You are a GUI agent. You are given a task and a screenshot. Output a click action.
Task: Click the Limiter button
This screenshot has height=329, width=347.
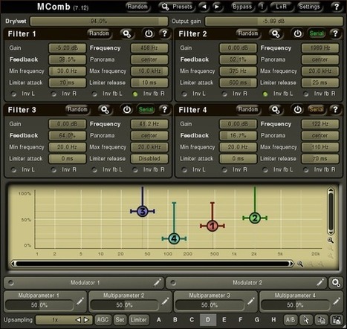point(139,320)
